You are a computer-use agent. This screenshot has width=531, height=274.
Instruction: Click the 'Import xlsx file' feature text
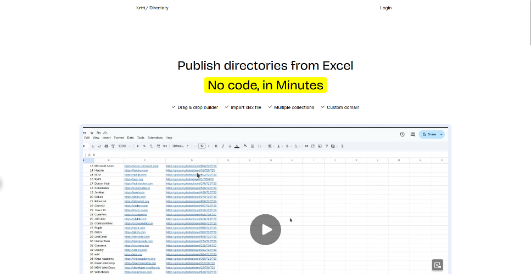click(x=246, y=107)
